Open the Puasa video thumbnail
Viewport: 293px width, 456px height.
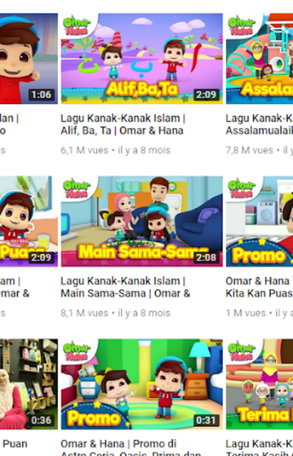pos(29,222)
